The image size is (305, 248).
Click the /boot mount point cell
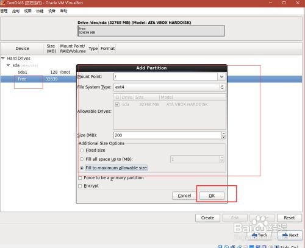[65, 72]
